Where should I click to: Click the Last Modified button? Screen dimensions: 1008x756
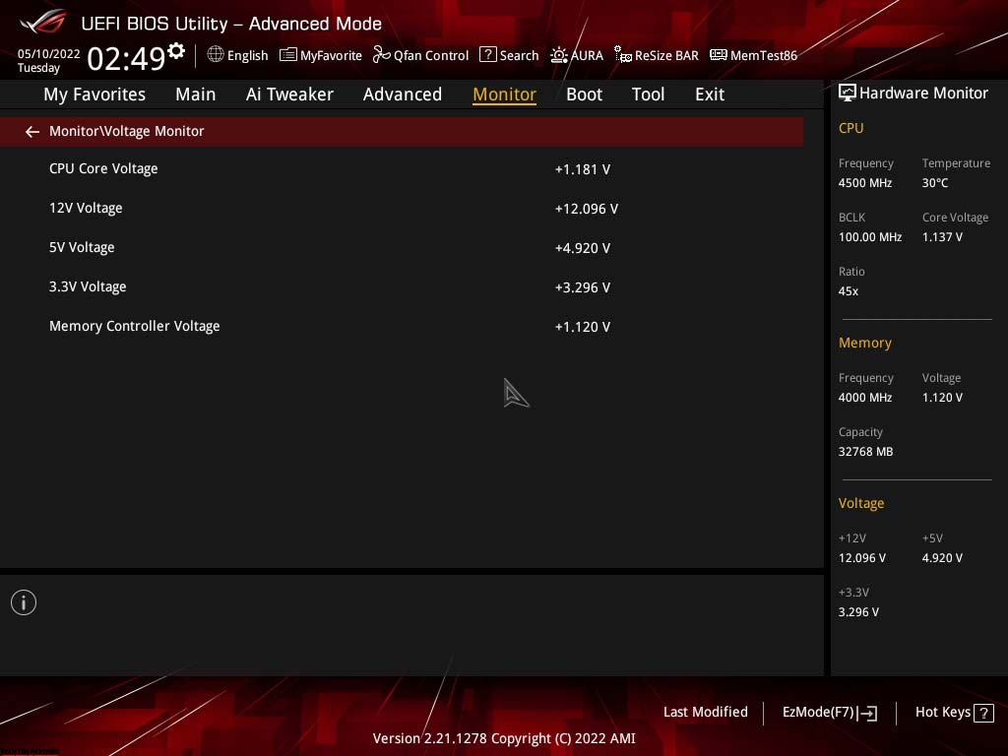click(705, 712)
